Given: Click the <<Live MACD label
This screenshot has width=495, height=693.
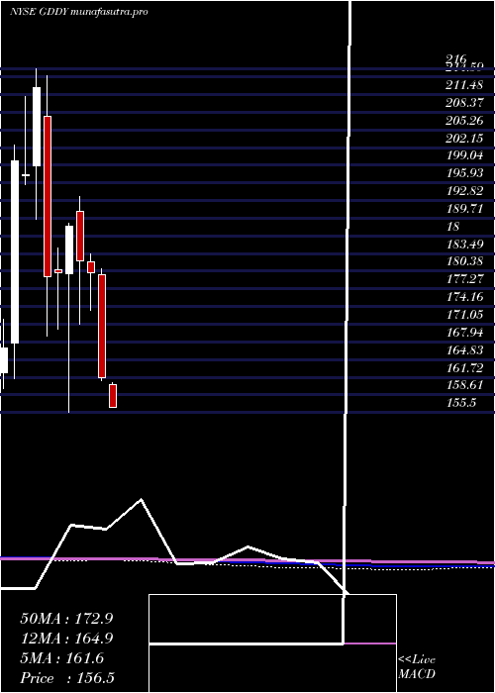Looking at the screenshot, I should pyautogui.click(x=417, y=667).
